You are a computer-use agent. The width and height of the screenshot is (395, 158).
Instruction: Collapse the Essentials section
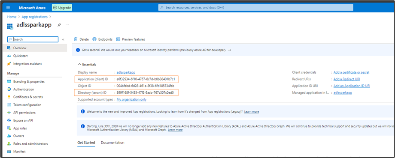pos(87,64)
